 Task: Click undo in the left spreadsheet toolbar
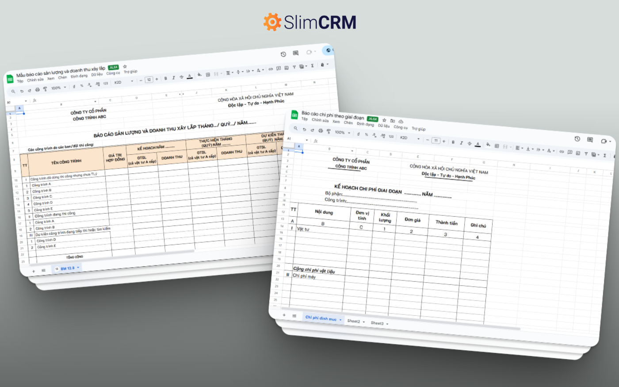point(21,91)
